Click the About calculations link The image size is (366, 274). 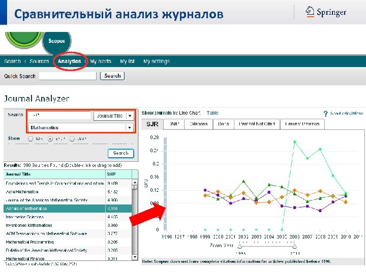[346, 114]
